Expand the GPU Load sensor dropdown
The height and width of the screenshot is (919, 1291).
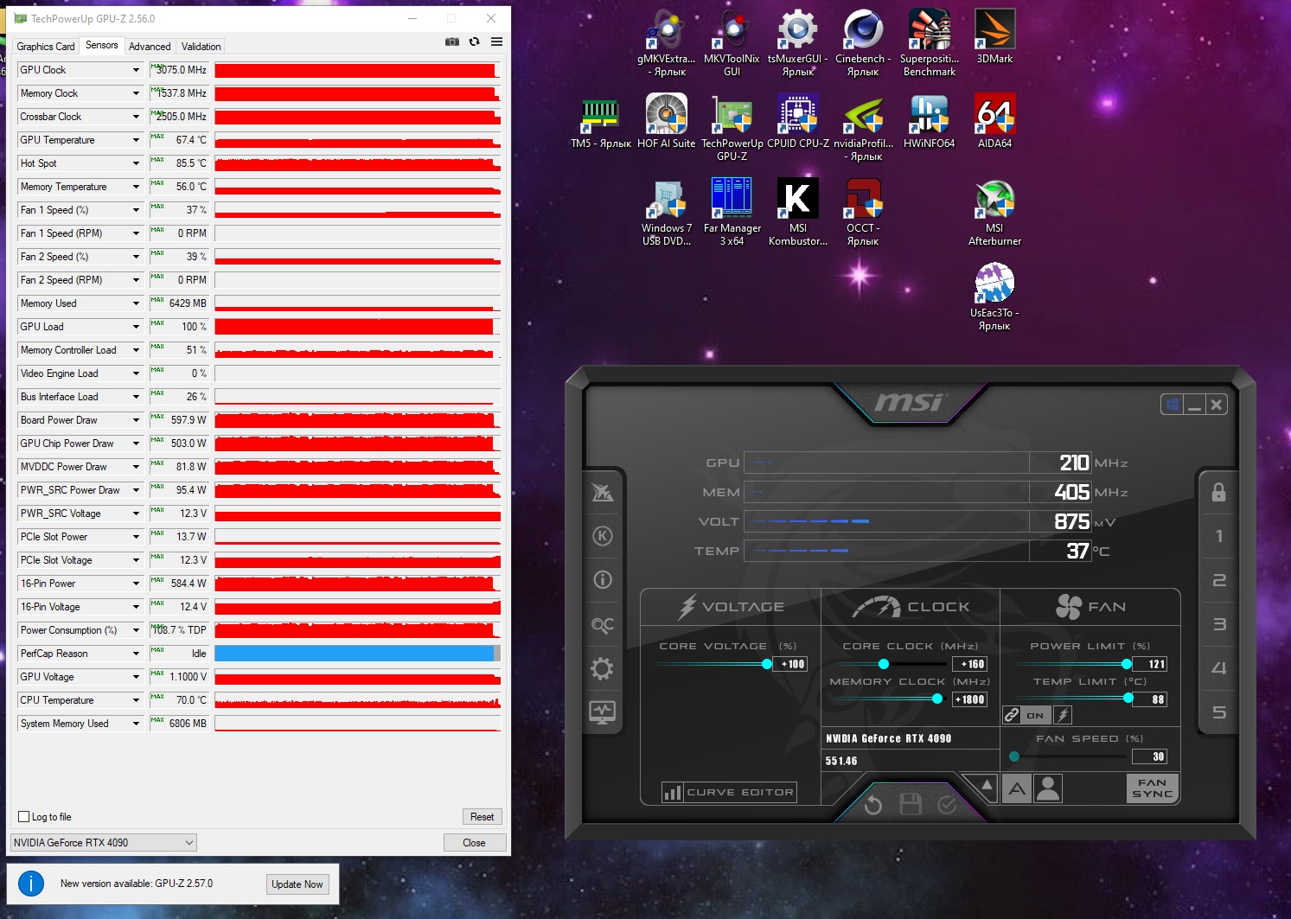click(x=136, y=327)
